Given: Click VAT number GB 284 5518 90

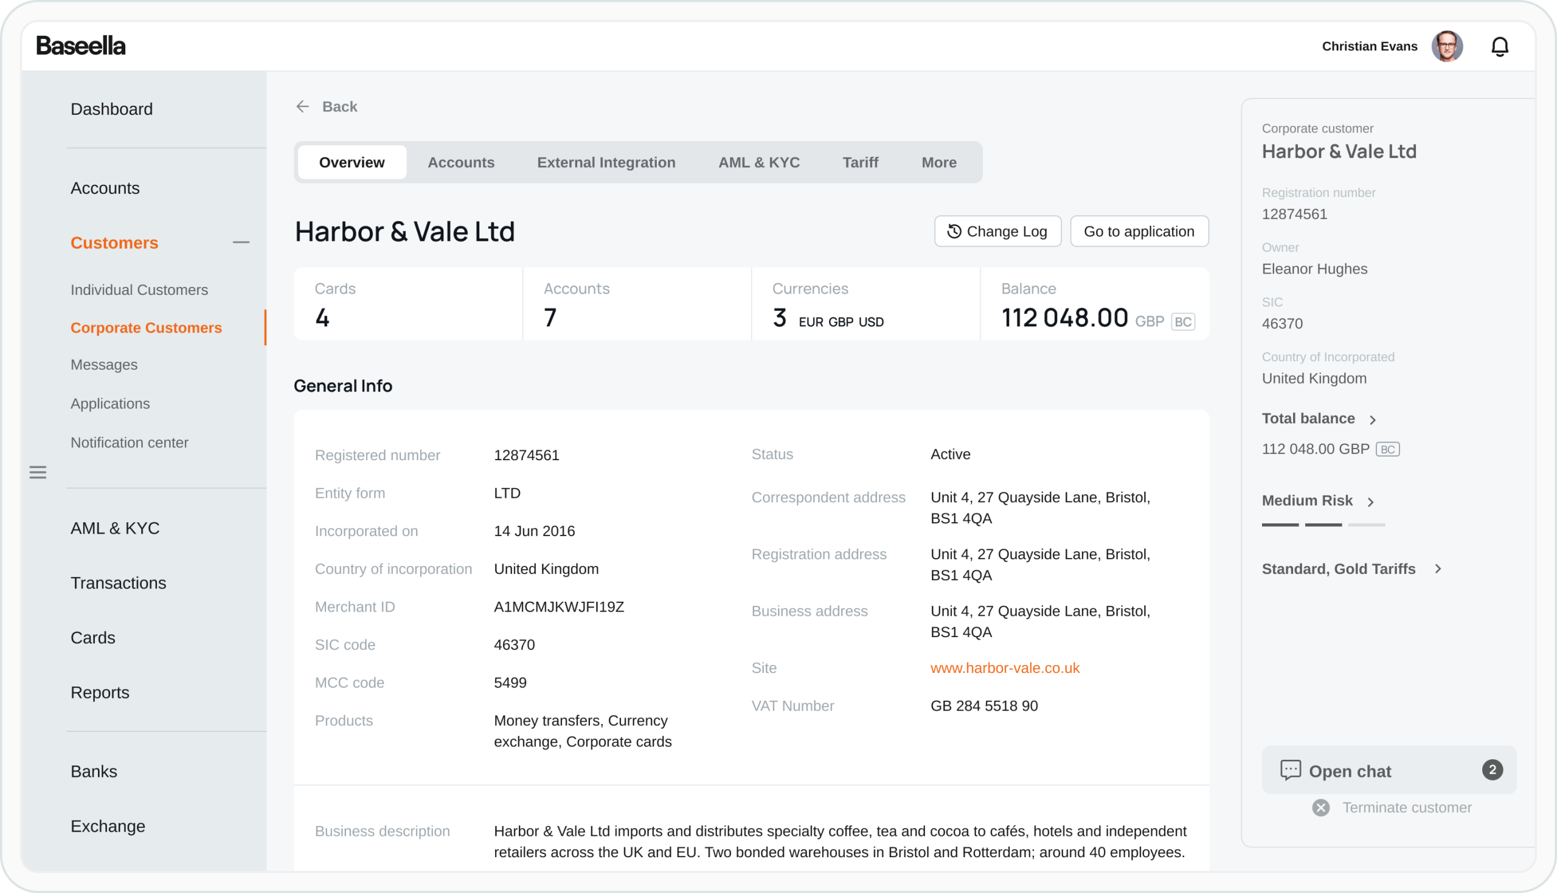Looking at the screenshot, I should [984, 706].
